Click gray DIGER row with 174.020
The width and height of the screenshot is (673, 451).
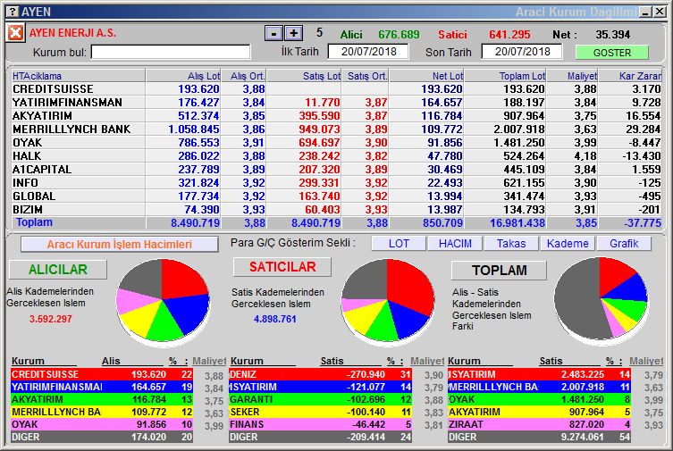(102, 437)
